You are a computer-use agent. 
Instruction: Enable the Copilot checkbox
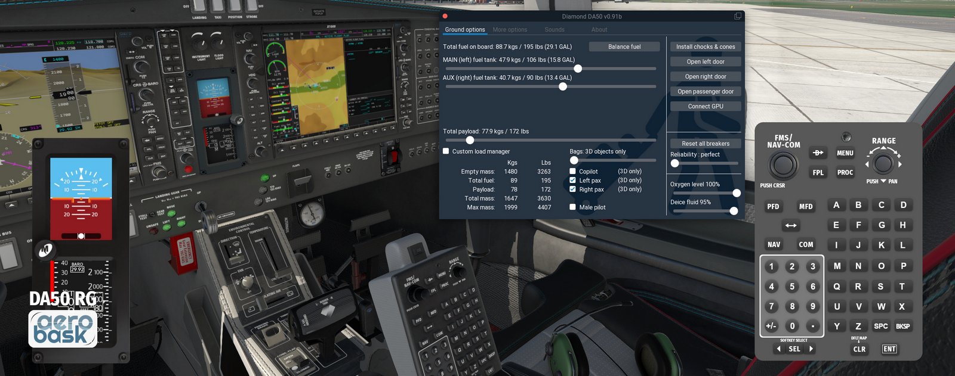pyautogui.click(x=572, y=172)
